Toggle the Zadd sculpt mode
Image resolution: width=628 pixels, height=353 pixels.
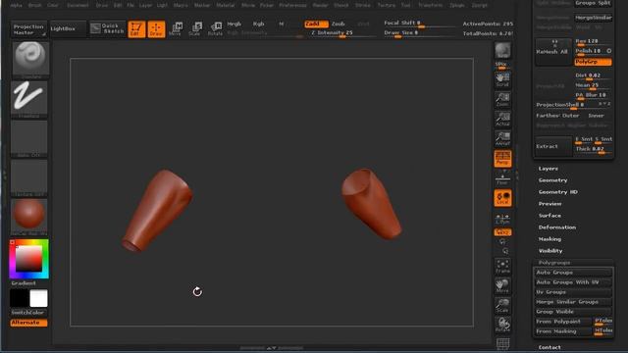pos(316,24)
